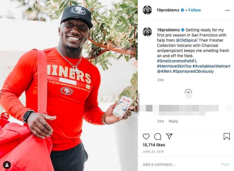Open the 19problemz username in the header
The image size is (234, 171).
[x=168, y=10]
